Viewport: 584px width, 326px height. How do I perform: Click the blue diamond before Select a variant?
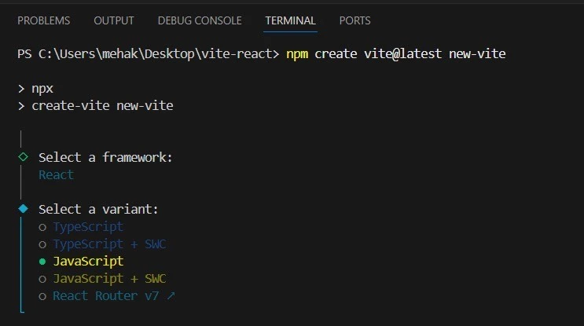pos(23,209)
